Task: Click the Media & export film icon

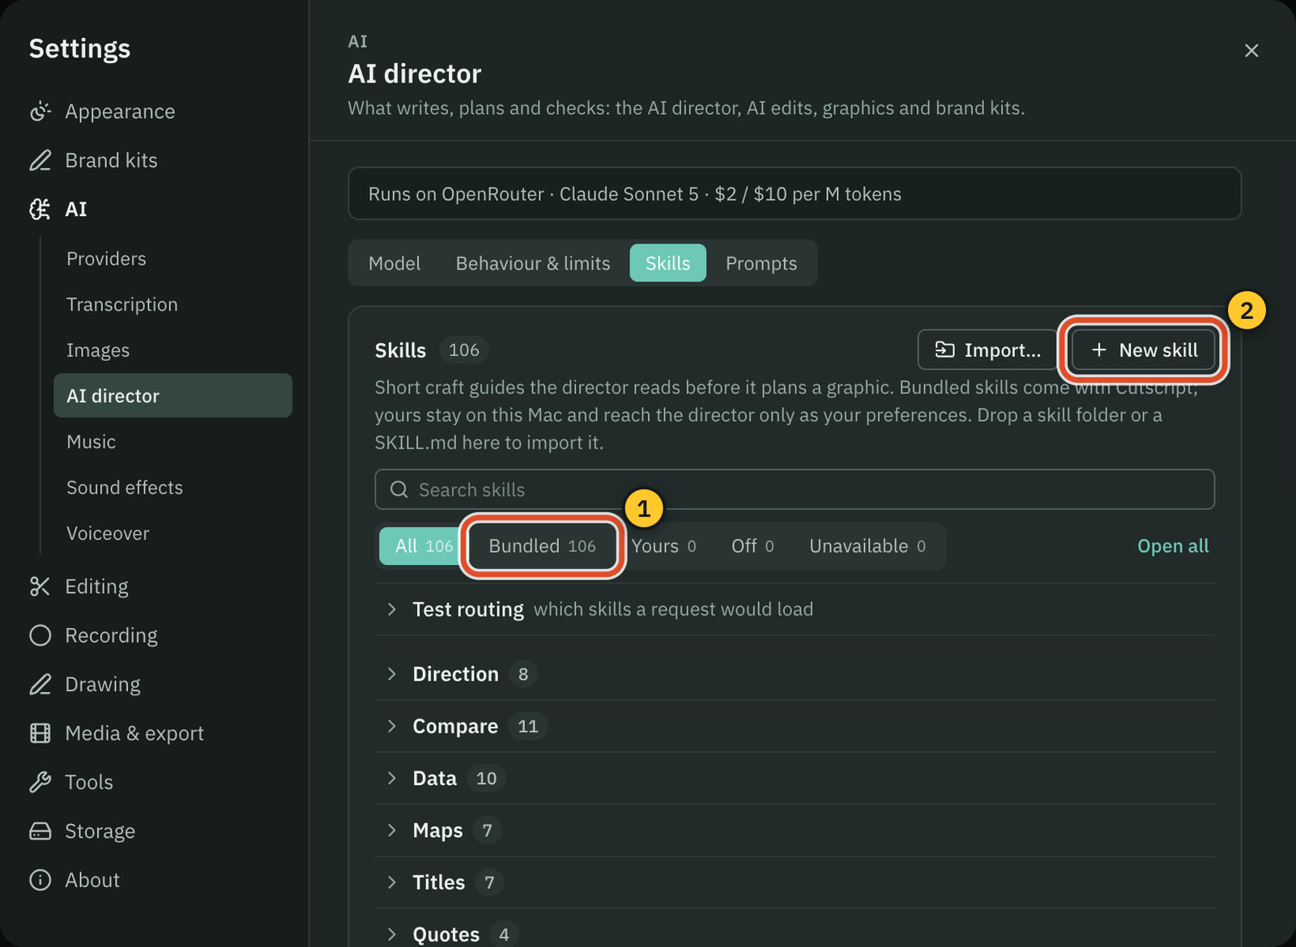Action: pyautogui.click(x=40, y=733)
